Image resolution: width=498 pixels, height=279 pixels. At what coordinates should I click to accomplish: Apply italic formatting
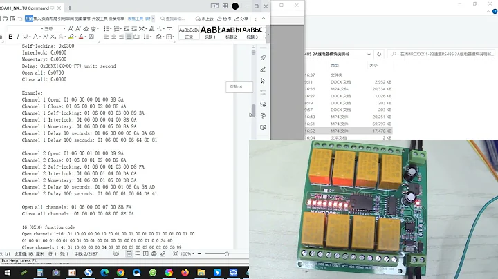coord(18,37)
